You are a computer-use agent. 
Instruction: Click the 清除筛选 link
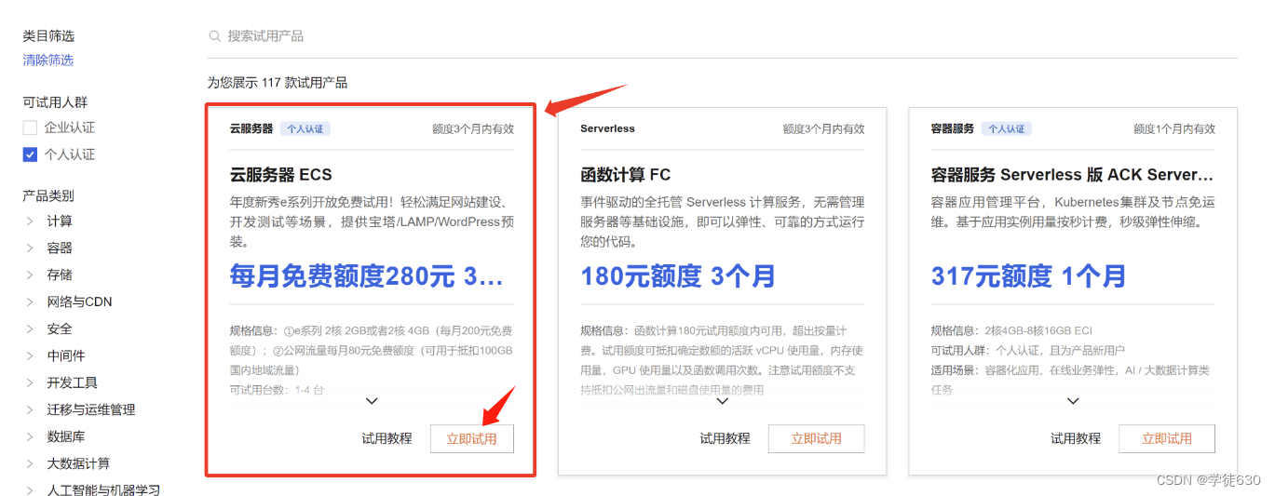click(48, 60)
